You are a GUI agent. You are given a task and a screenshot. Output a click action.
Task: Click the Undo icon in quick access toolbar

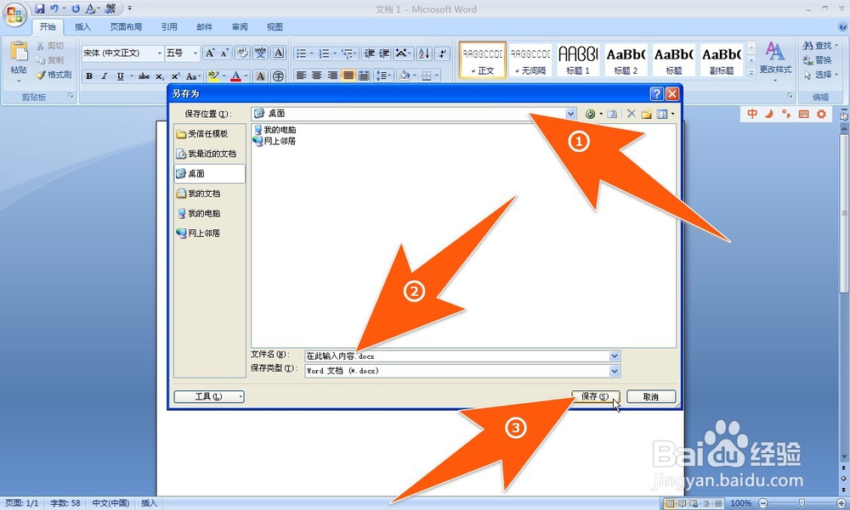(54, 8)
